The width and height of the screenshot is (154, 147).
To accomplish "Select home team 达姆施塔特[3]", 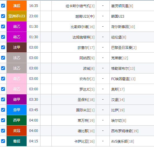I will click(84, 37).
